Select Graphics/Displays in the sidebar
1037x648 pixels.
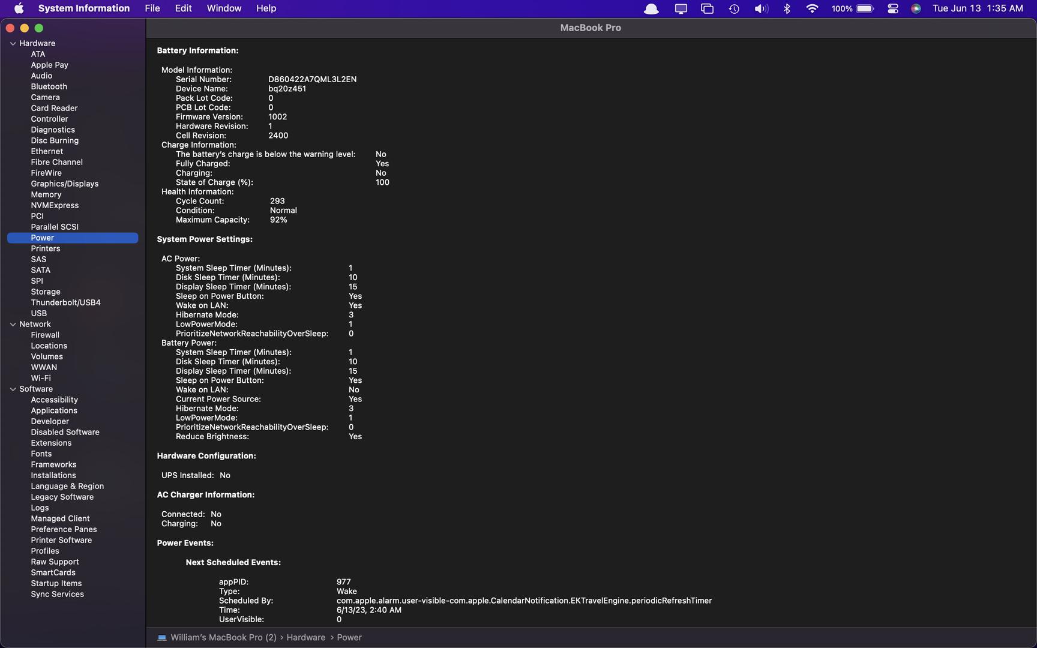click(x=64, y=184)
